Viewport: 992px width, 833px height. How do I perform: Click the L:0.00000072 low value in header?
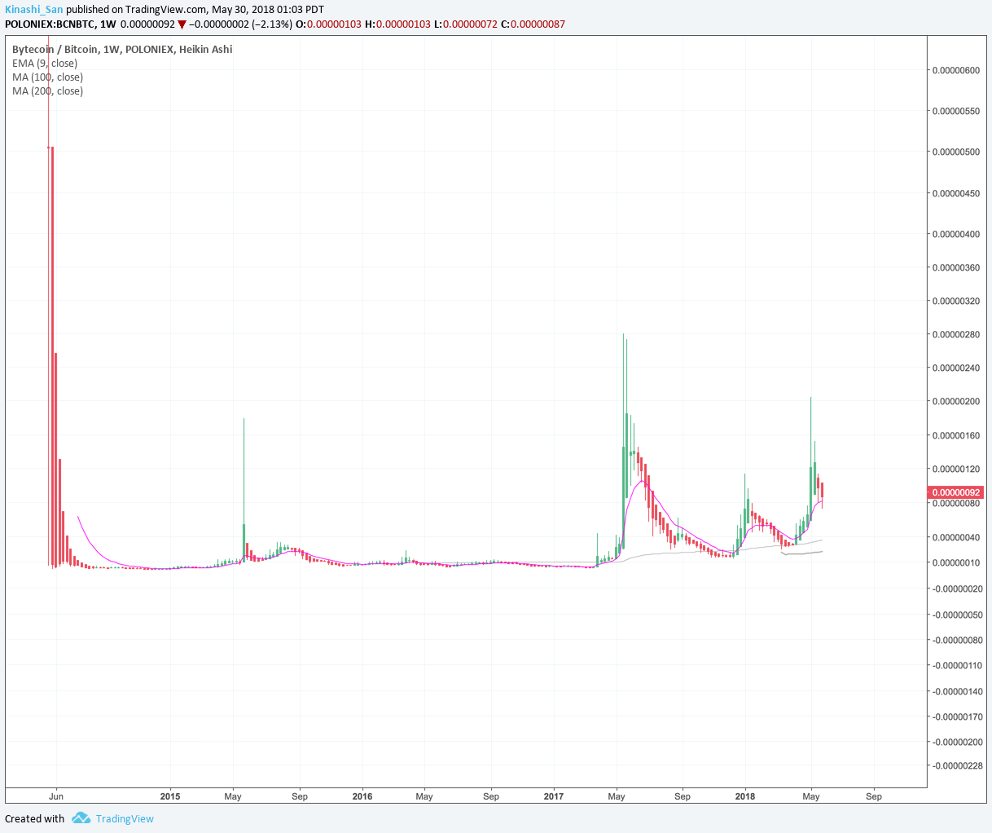pyautogui.click(x=465, y=24)
